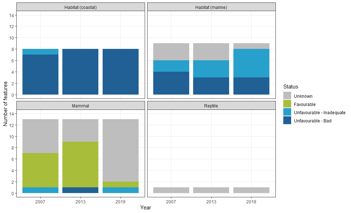Image resolution: width=351 pixels, height=213 pixels.
Task: Click the Year axis title
Action: coord(146,207)
